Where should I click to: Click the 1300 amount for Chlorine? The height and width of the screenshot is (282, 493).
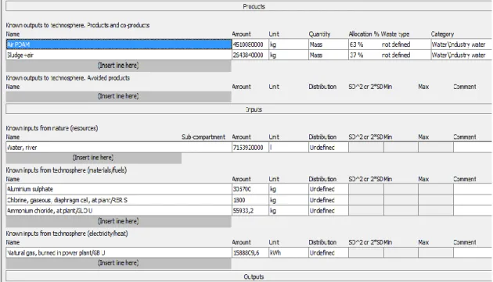[250, 200]
